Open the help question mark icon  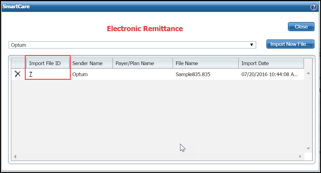coord(314,7)
